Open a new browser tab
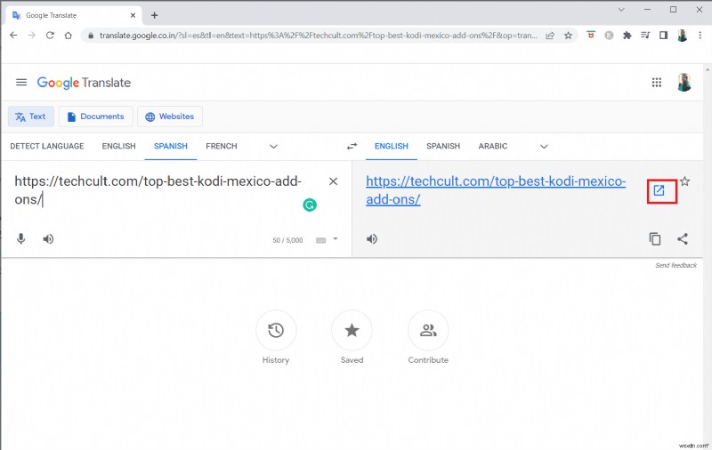This screenshot has height=450, width=712. pyautogui.click(x=154, y=15)
